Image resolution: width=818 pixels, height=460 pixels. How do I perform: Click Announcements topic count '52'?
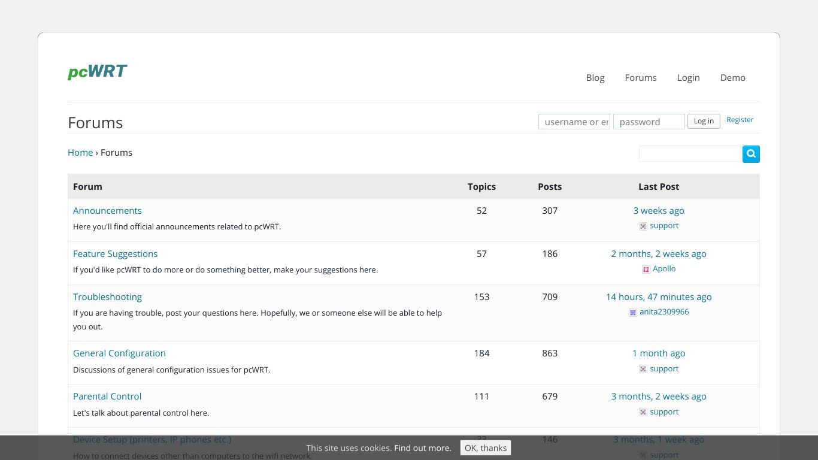click(481, 211)
